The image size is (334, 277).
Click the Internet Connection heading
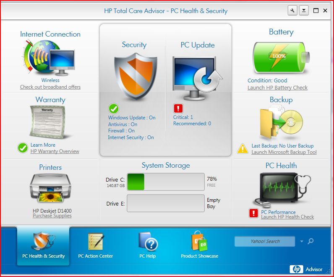click(50, 34)
